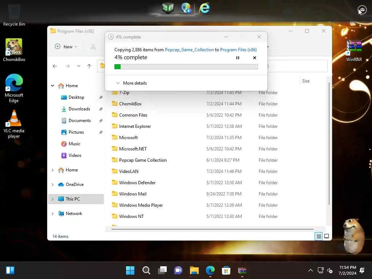Select Desktop in the navigation pane

coord(76,97)
